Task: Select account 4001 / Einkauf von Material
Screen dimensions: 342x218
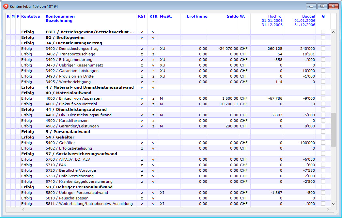Action: [x=76, y=104]
